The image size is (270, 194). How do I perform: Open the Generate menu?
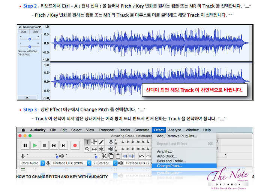click(142, 130)
